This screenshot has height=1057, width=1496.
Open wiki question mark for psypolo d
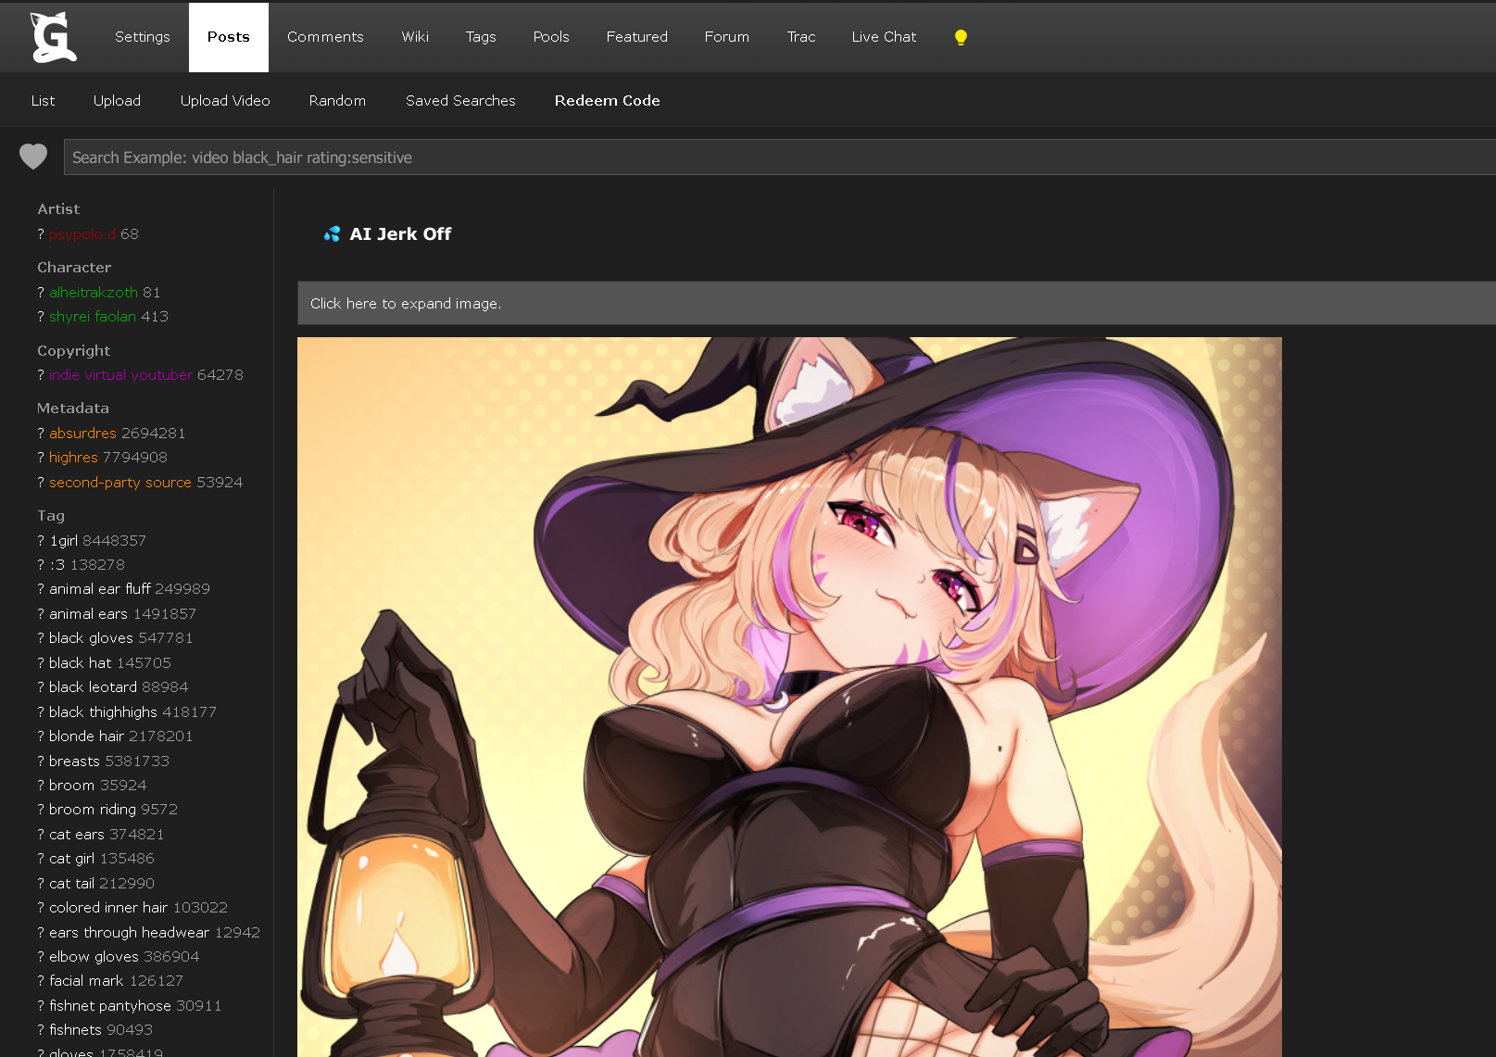[x=41, y=234]
